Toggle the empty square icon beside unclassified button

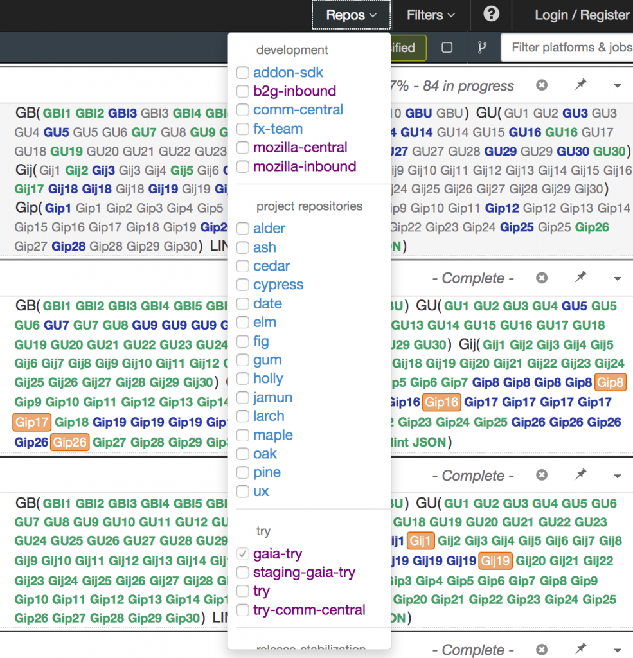pyautogui.click(x=447, y=48)
